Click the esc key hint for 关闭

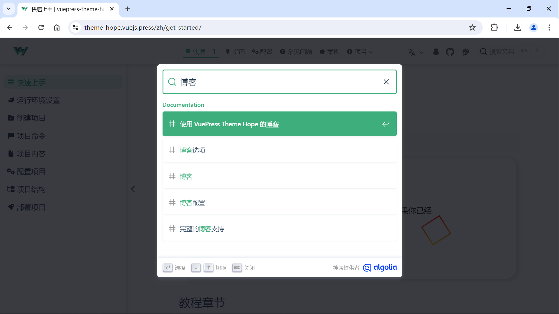click(x=237, y=267)
